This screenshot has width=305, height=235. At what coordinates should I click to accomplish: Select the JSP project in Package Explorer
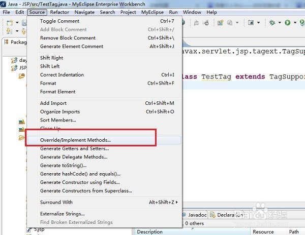coord(19,68)
